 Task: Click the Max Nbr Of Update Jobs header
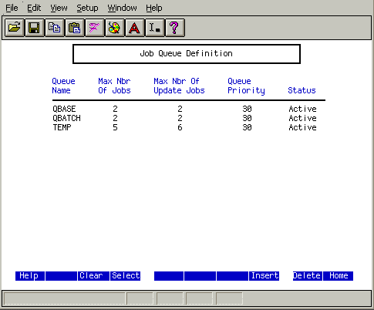click(179, 86)
